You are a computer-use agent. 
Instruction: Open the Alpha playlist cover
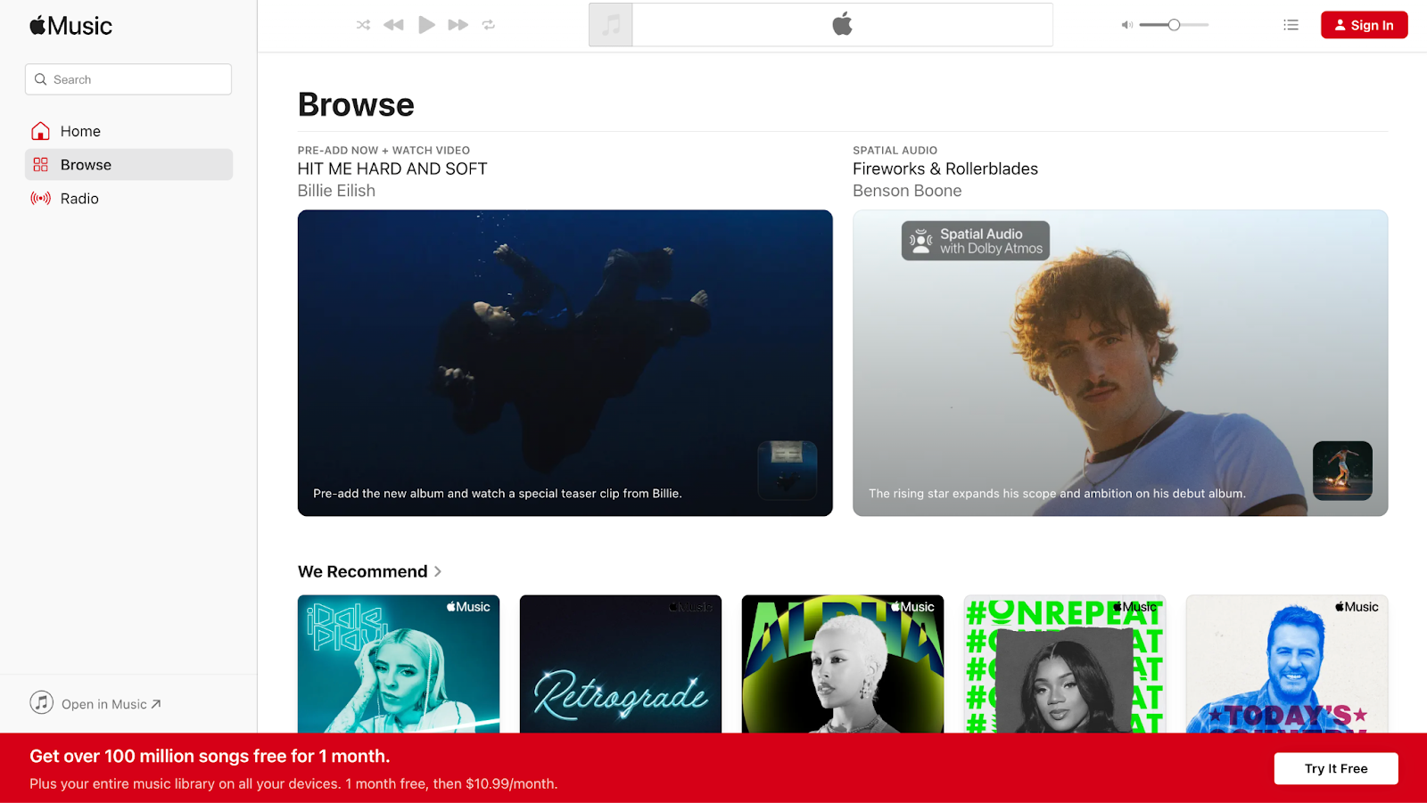(x=843, y=664)
